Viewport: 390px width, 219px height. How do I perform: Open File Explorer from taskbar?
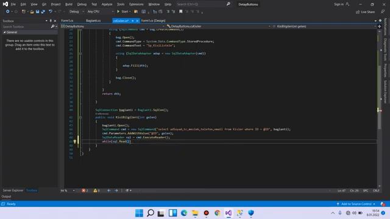195,213
